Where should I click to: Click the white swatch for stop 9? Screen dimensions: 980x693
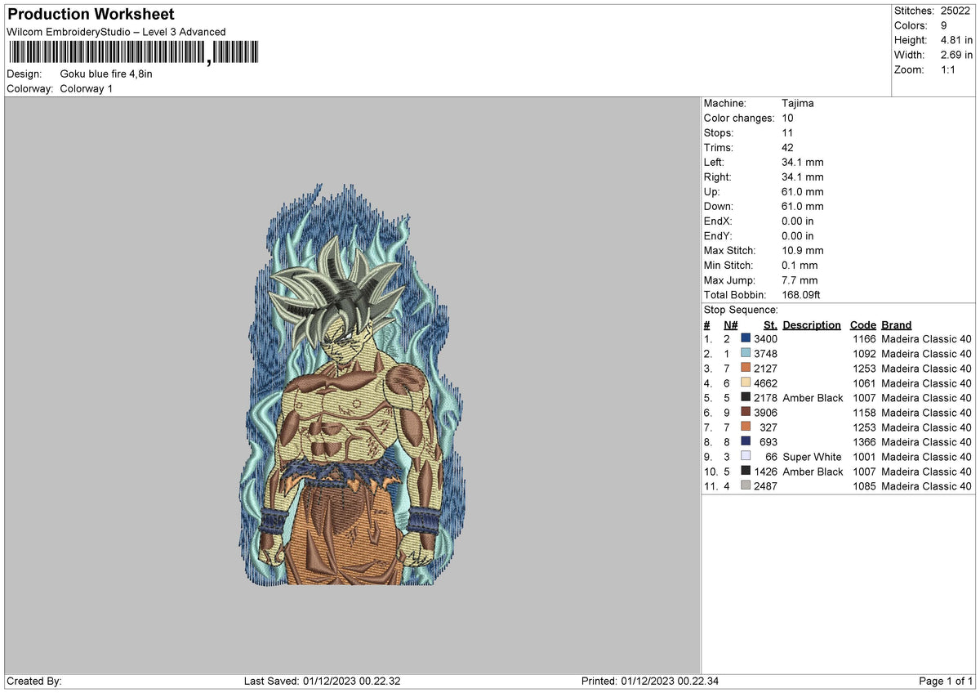click(746, 456)
